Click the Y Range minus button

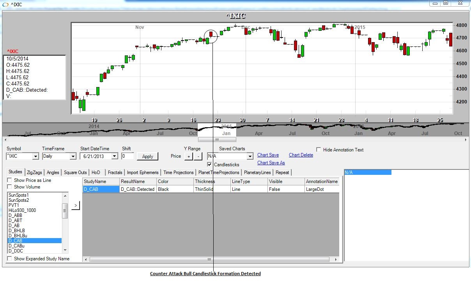[198, 157]
